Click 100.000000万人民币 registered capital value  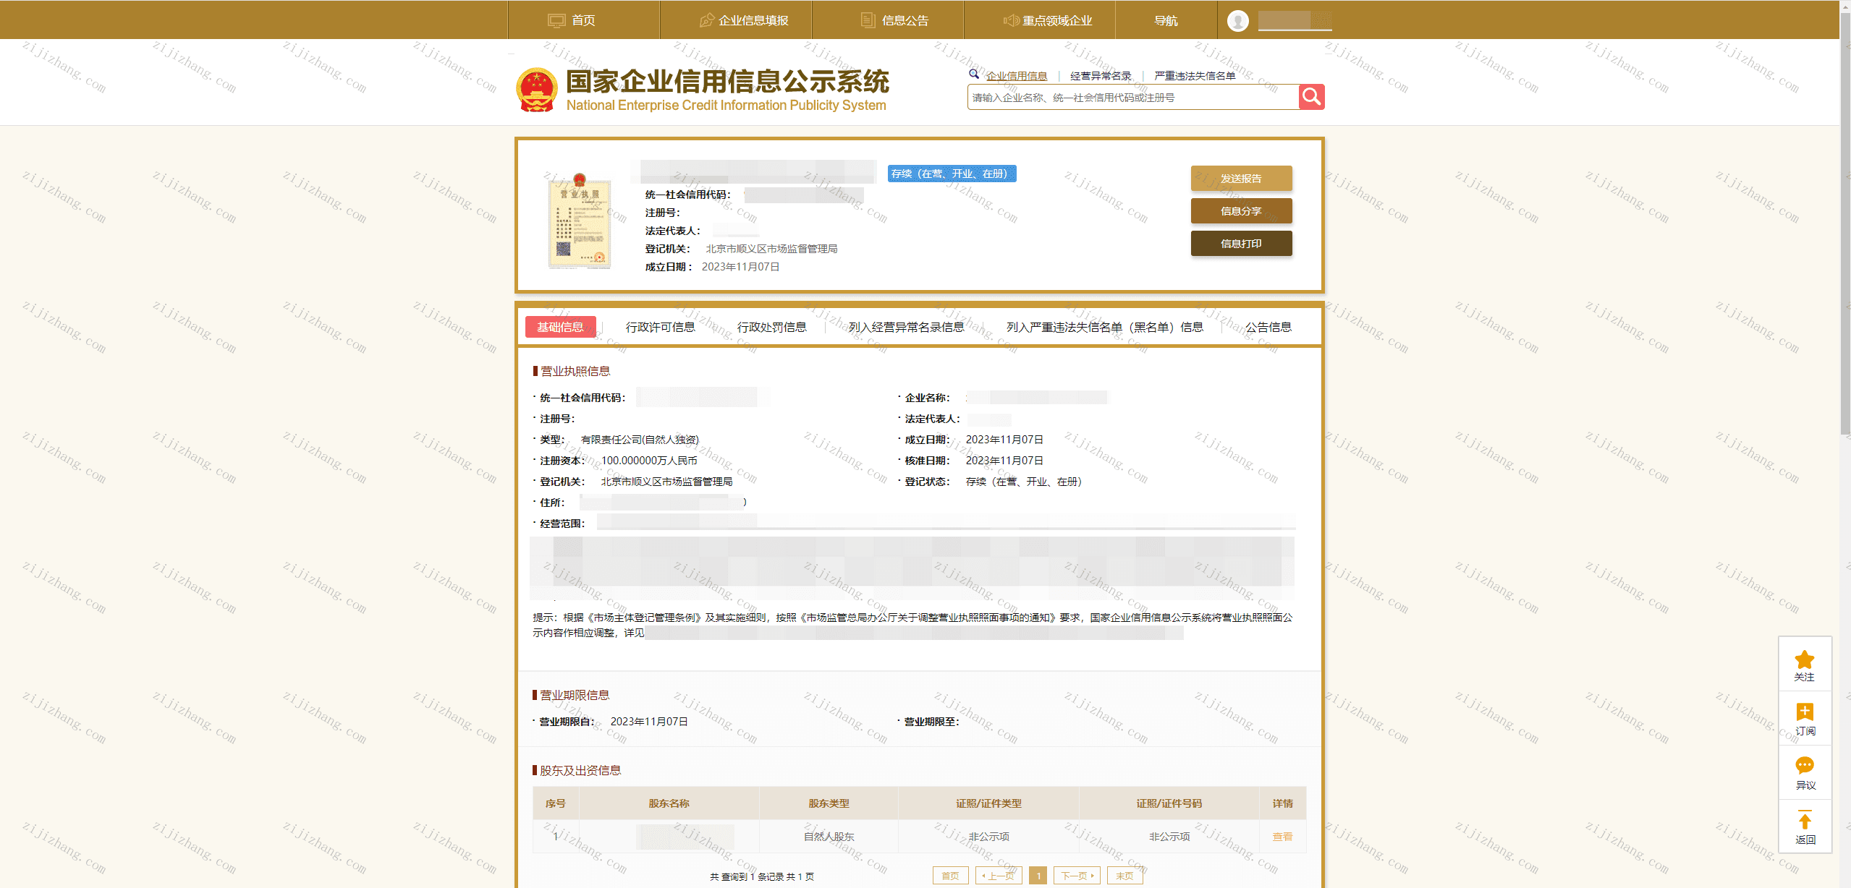[649, 461]
